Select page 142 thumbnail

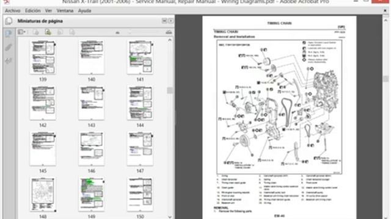(43, 103)
